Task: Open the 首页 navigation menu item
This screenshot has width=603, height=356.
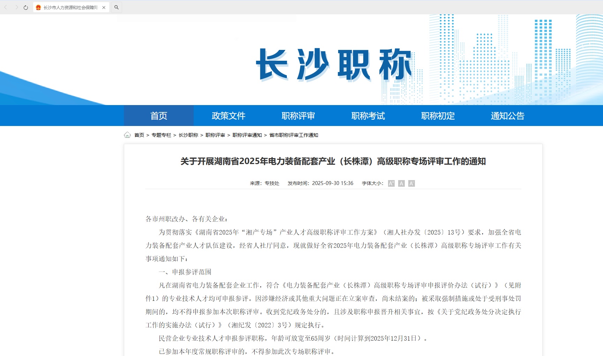Action: (x=159, y=116)
